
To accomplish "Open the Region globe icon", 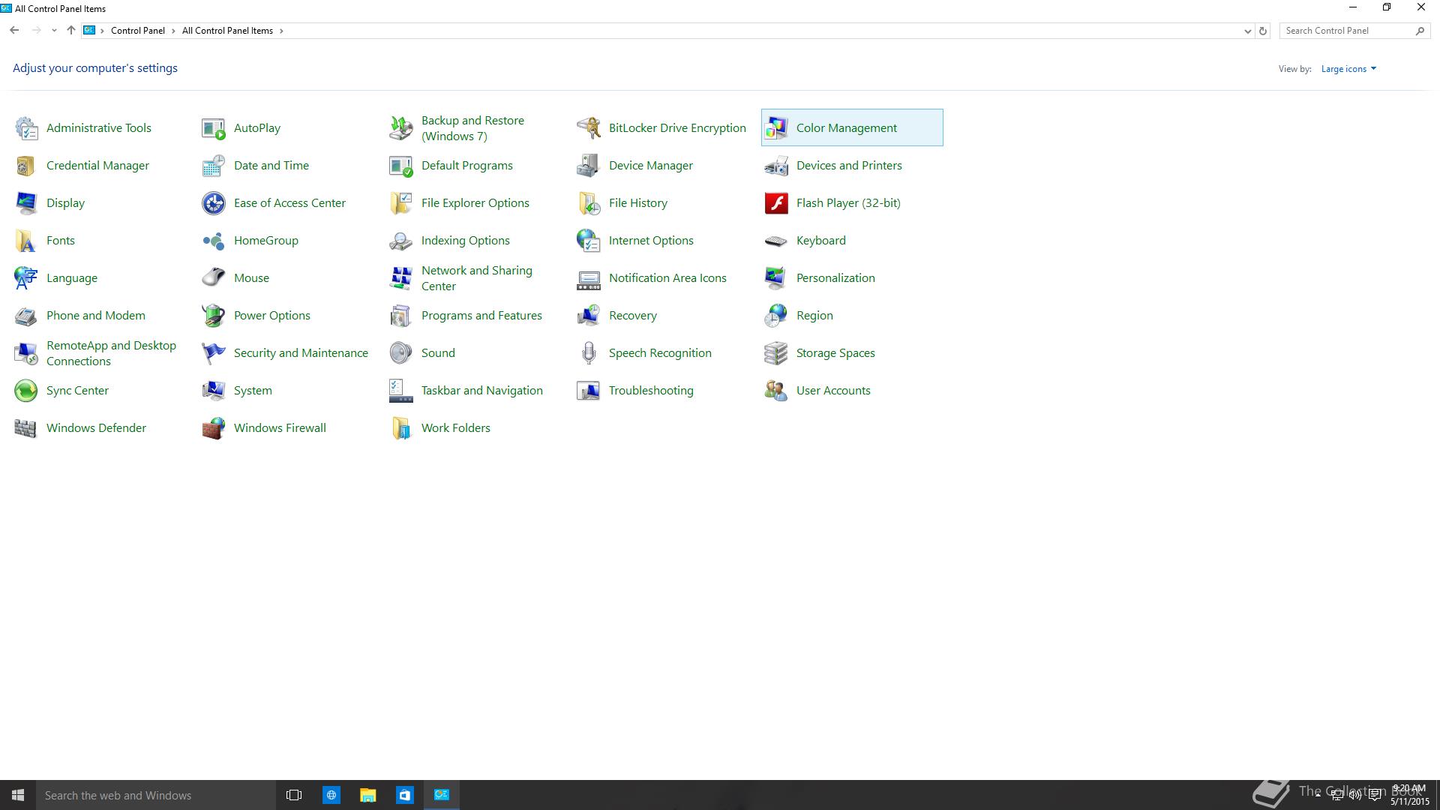I will tap(776, 316).
